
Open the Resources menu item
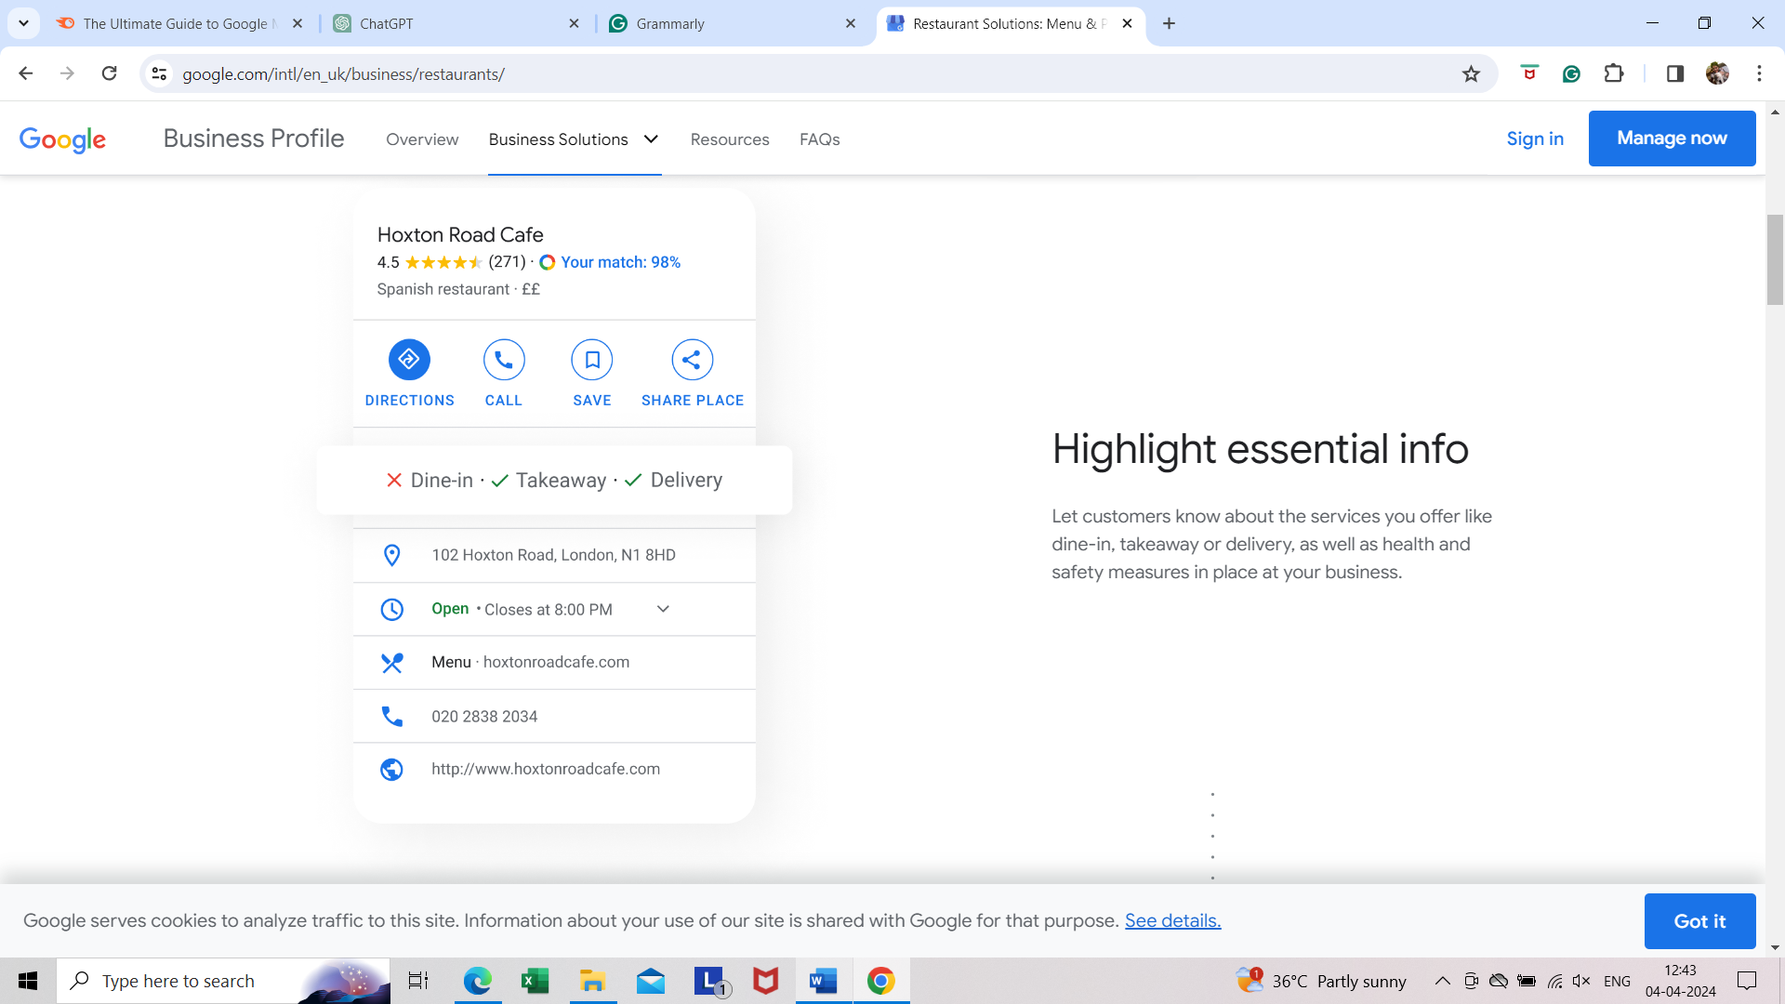click(730, 139)
